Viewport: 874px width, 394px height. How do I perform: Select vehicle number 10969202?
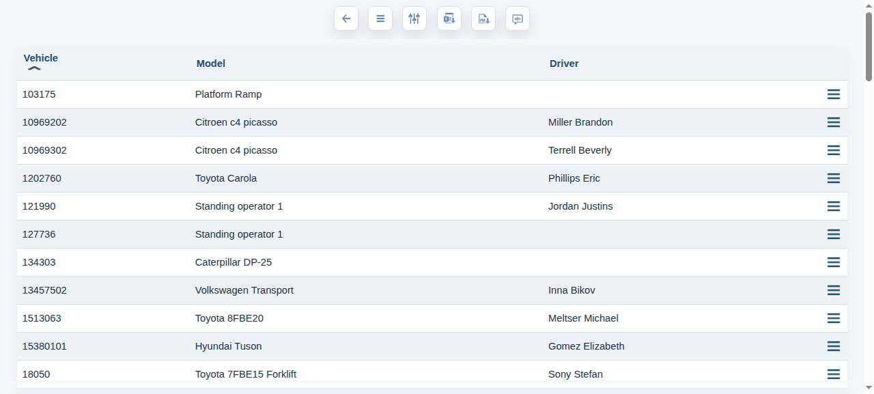coord(44,122)
